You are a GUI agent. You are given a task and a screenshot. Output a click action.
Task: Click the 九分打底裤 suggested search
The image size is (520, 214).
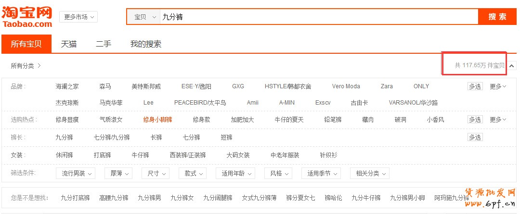tap(75, 198)
